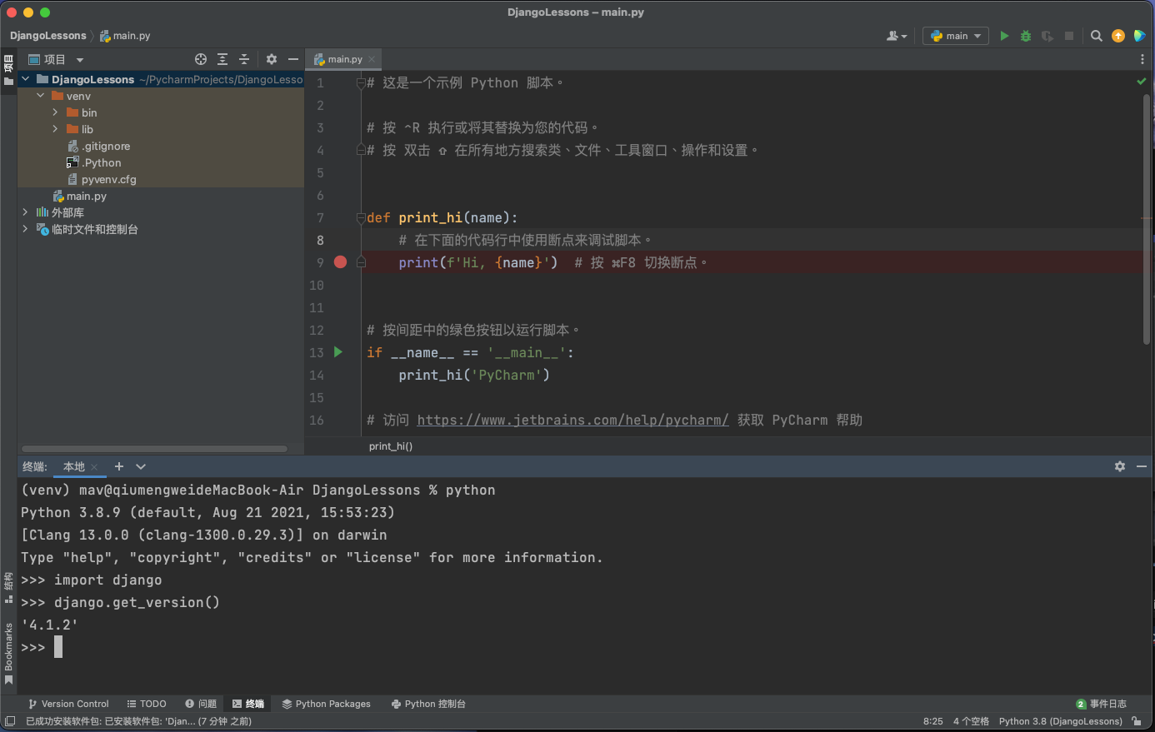
Task: Open the jetbrains.com help link
Action: point(572,420)
